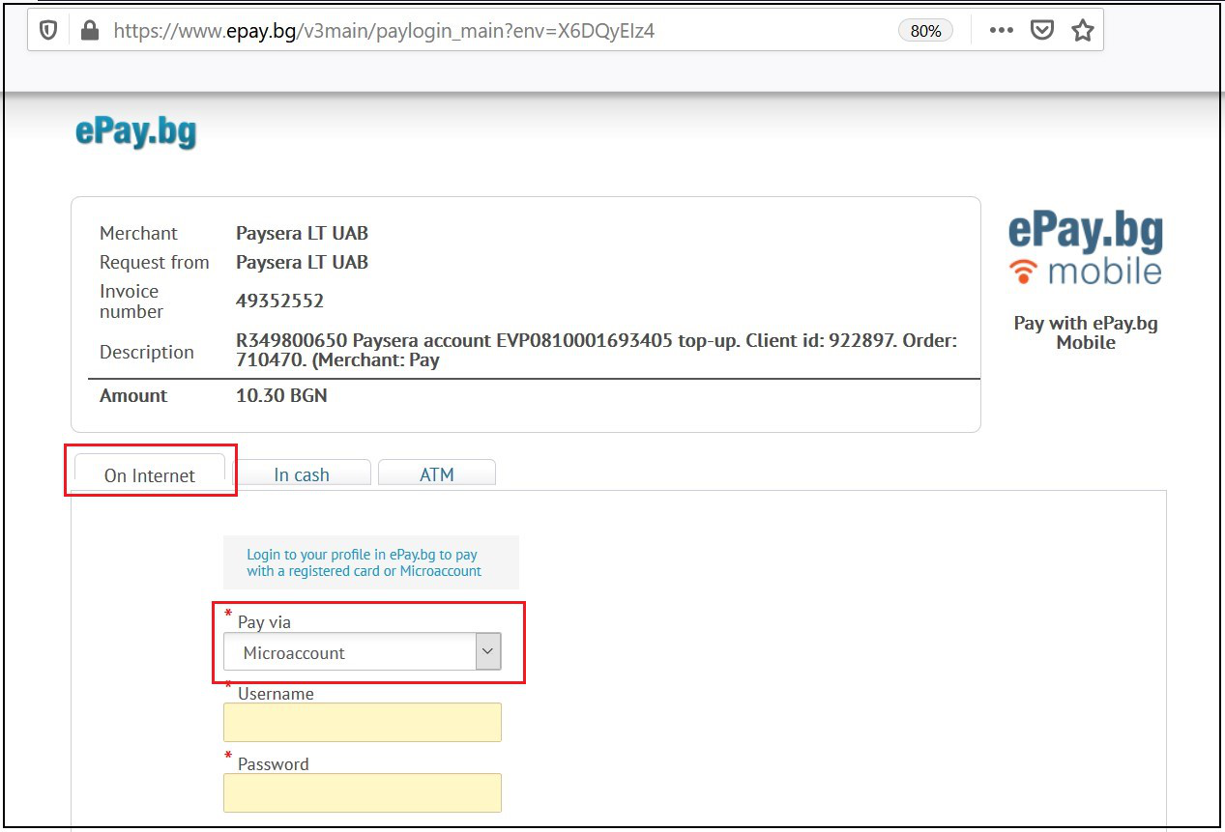Viewport: 1225px width, 832px height.
Task: Open the ATM payment tab
Action: [437, 473]
